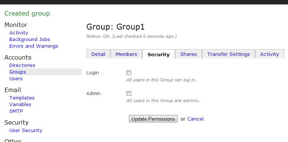This screenshot has height=142, width=288.
Task: Open Directories under Accounts
Action: pyautogui.click(x=22, y=65)
